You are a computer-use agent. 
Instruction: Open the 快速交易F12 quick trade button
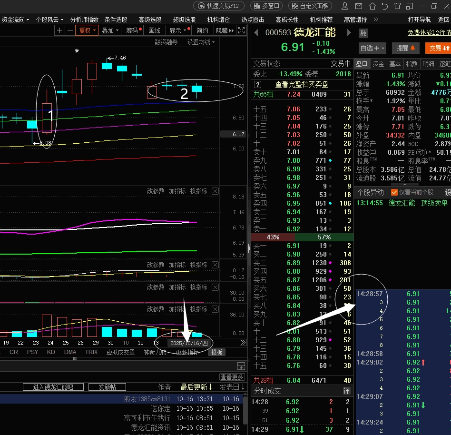(219, 6)
